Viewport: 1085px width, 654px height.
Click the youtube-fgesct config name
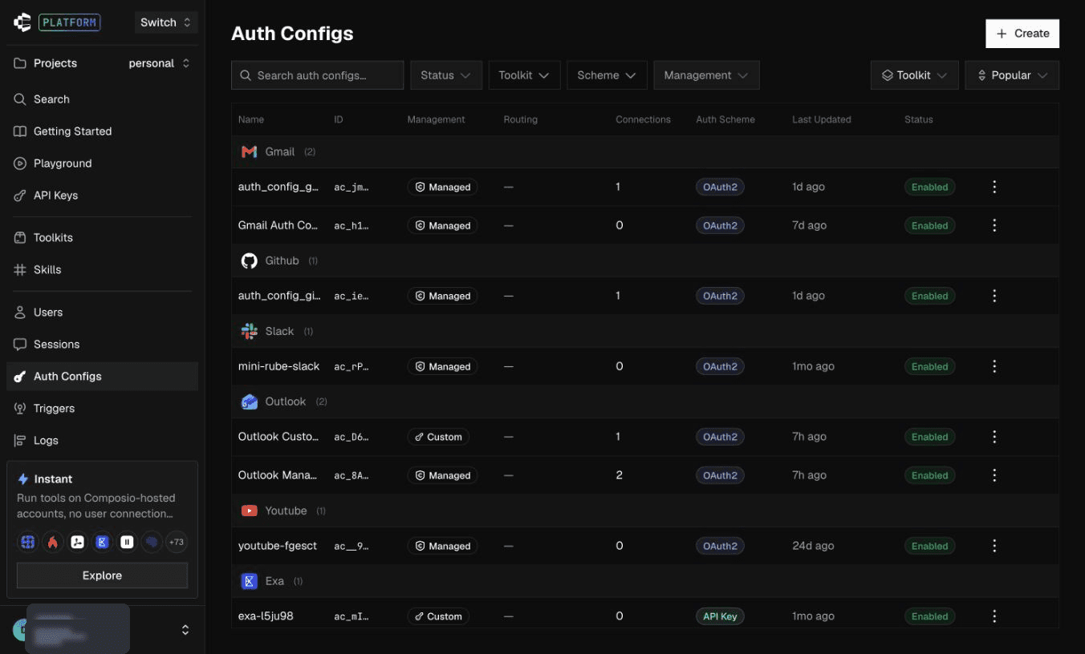pos(278,546)
